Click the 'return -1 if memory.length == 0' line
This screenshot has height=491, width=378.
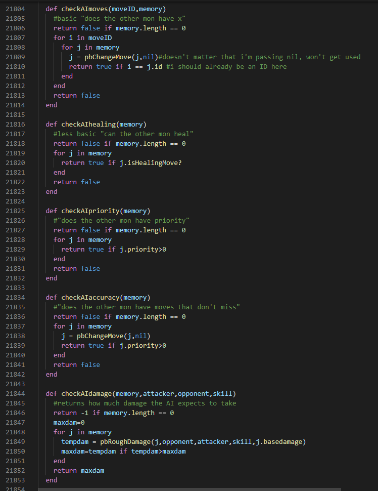click(x=114, y=413)
